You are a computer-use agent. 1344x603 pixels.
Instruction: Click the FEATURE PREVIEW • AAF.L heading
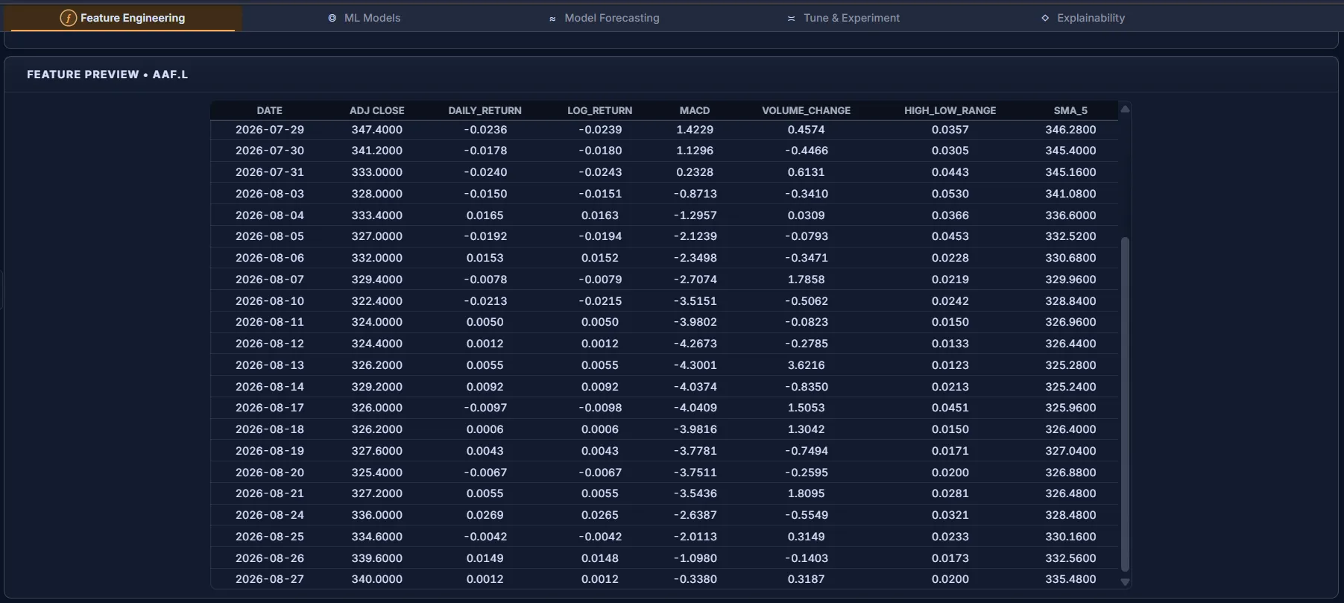(x=107, y=75)
